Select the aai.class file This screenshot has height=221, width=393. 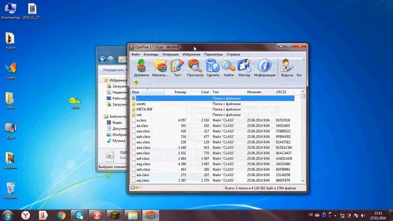click(x=212, y=175)
